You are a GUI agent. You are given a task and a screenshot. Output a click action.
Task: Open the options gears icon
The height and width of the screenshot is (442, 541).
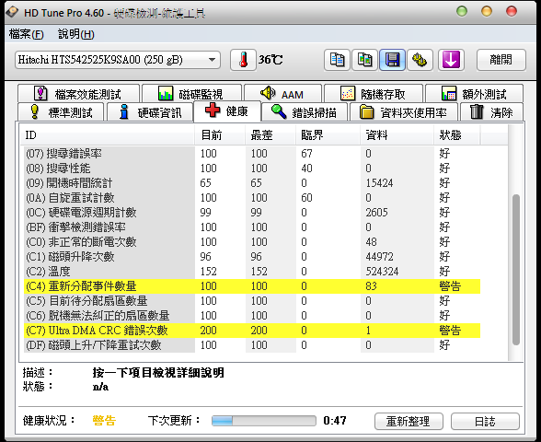coord(420,60)
